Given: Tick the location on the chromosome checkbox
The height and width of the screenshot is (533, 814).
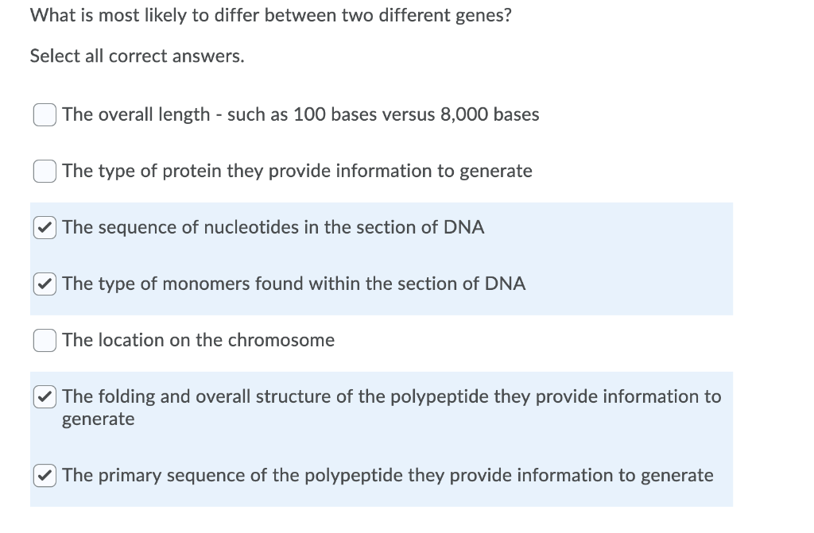Looking at the screenshot, I should (45, 341).
